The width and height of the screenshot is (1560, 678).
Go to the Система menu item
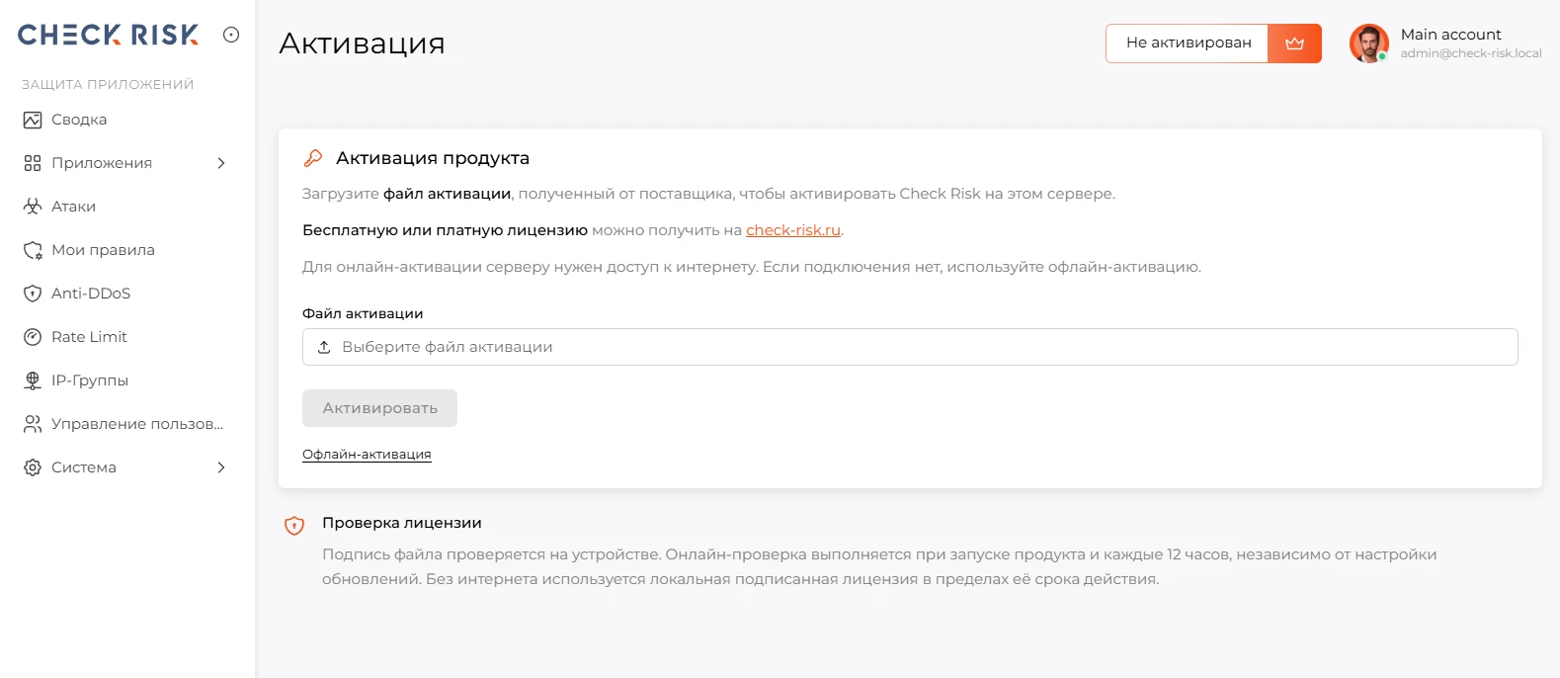124,467
